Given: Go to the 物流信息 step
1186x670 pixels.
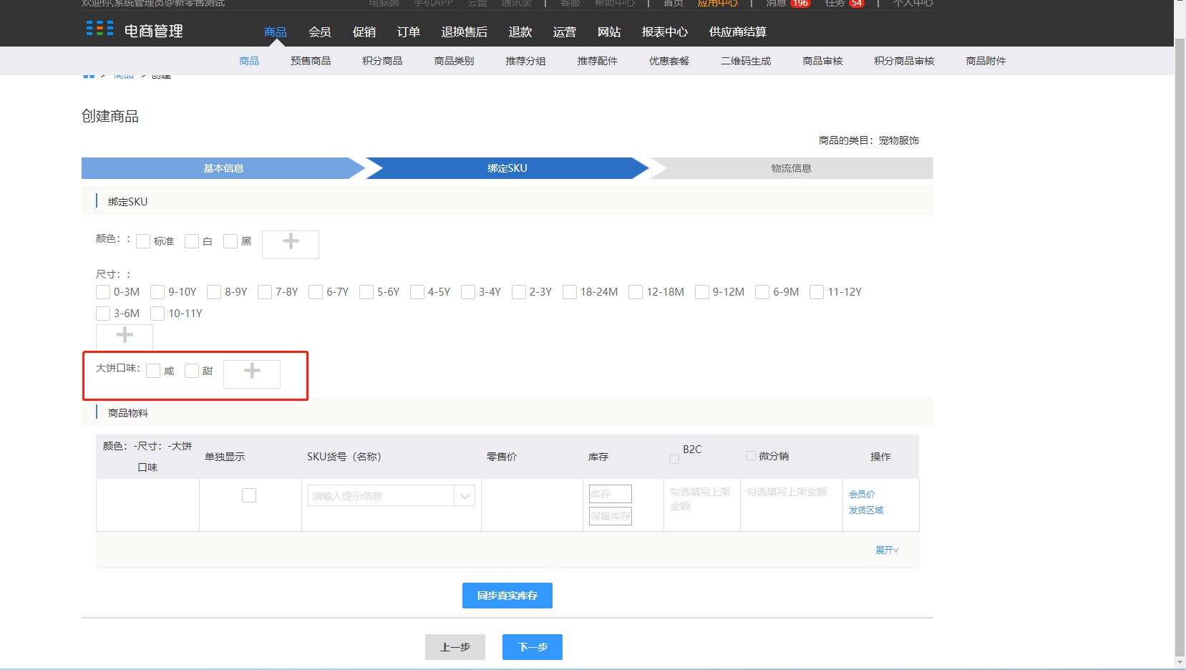Looking at the screenshot, I should click(x=791, y=168).
